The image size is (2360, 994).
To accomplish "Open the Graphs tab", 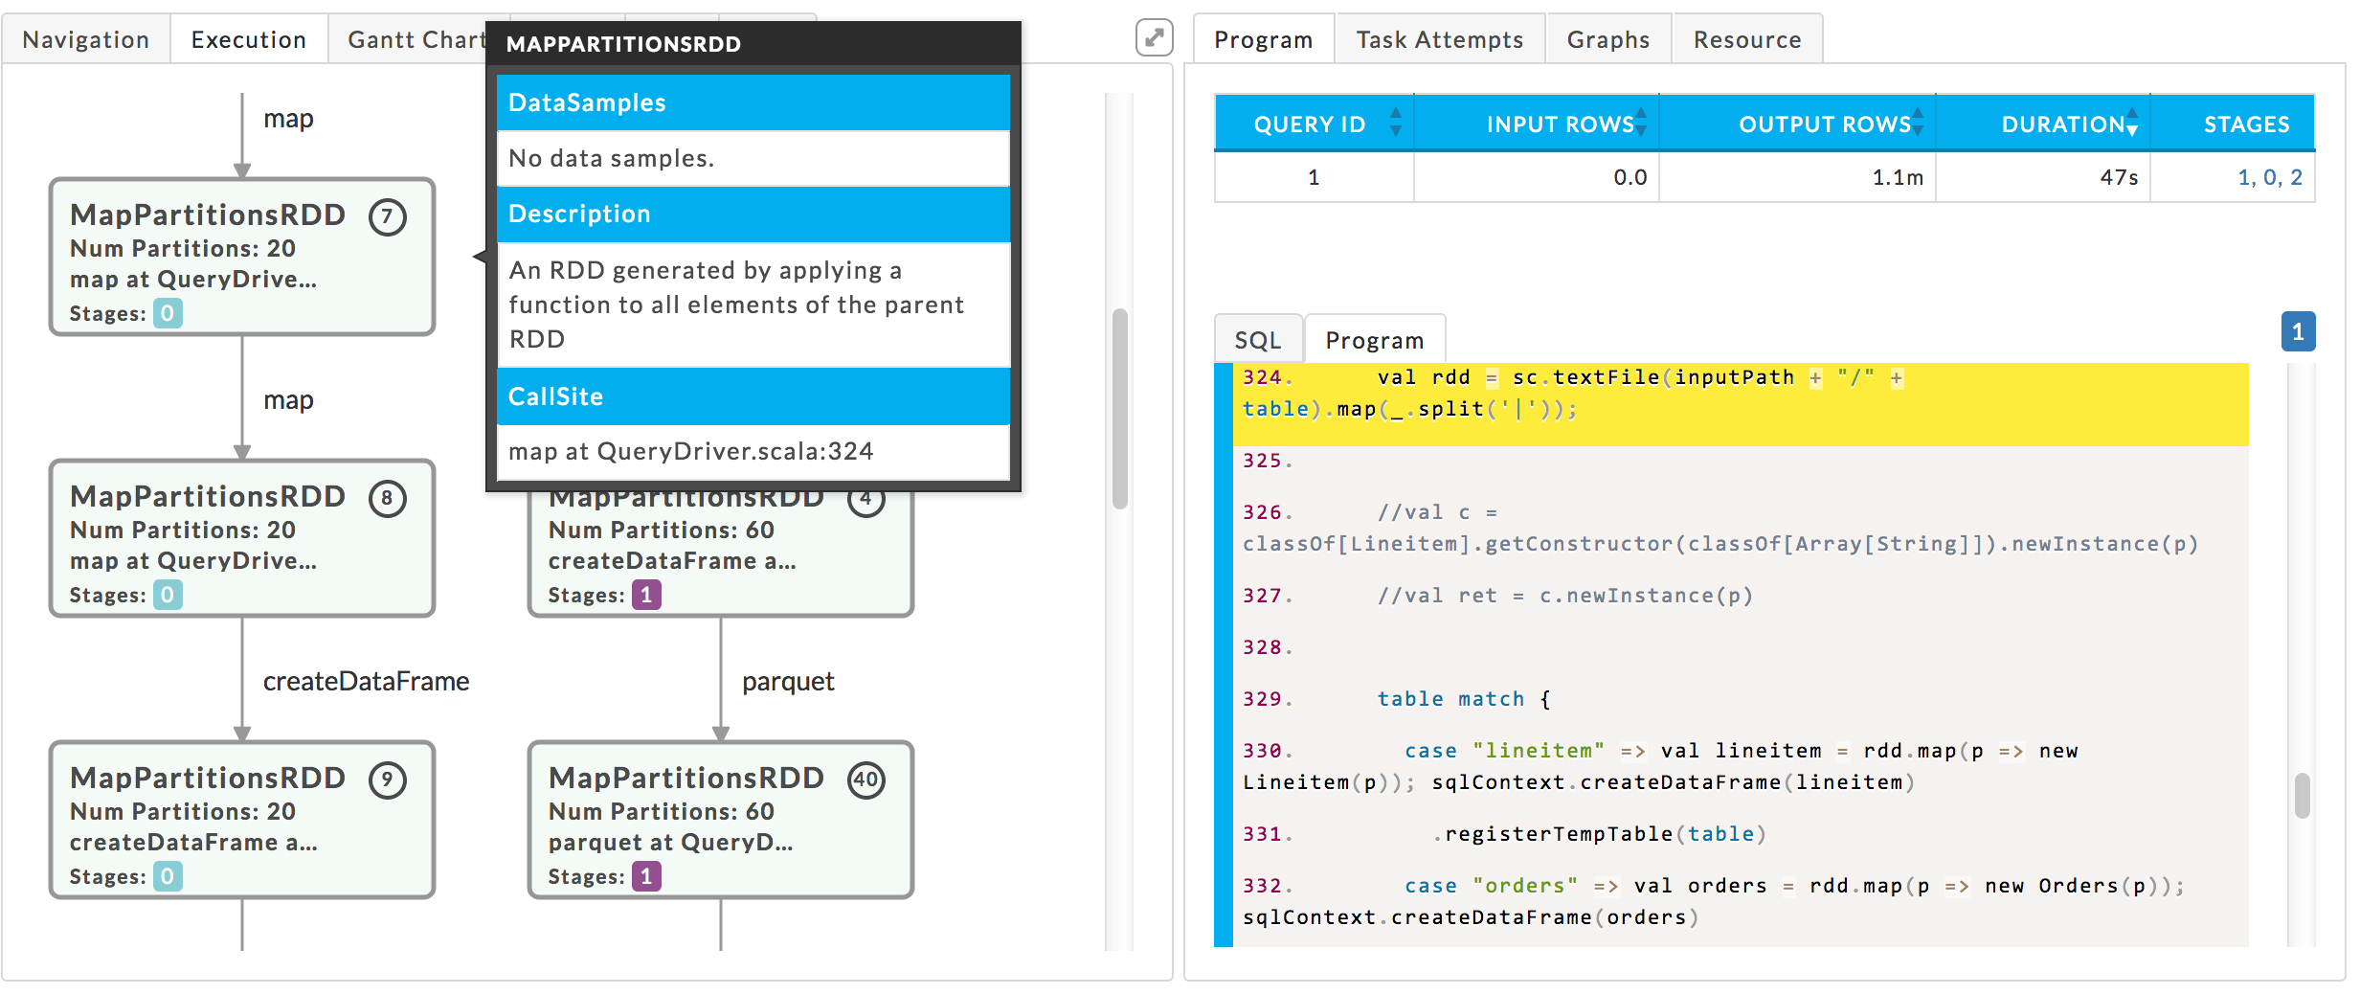I will click(x=1607, y=40).
